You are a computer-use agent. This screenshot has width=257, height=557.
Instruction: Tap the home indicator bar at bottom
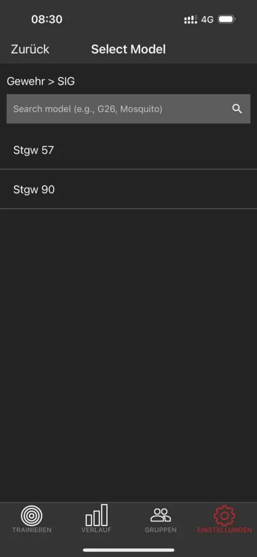click(x=128, y=550)
